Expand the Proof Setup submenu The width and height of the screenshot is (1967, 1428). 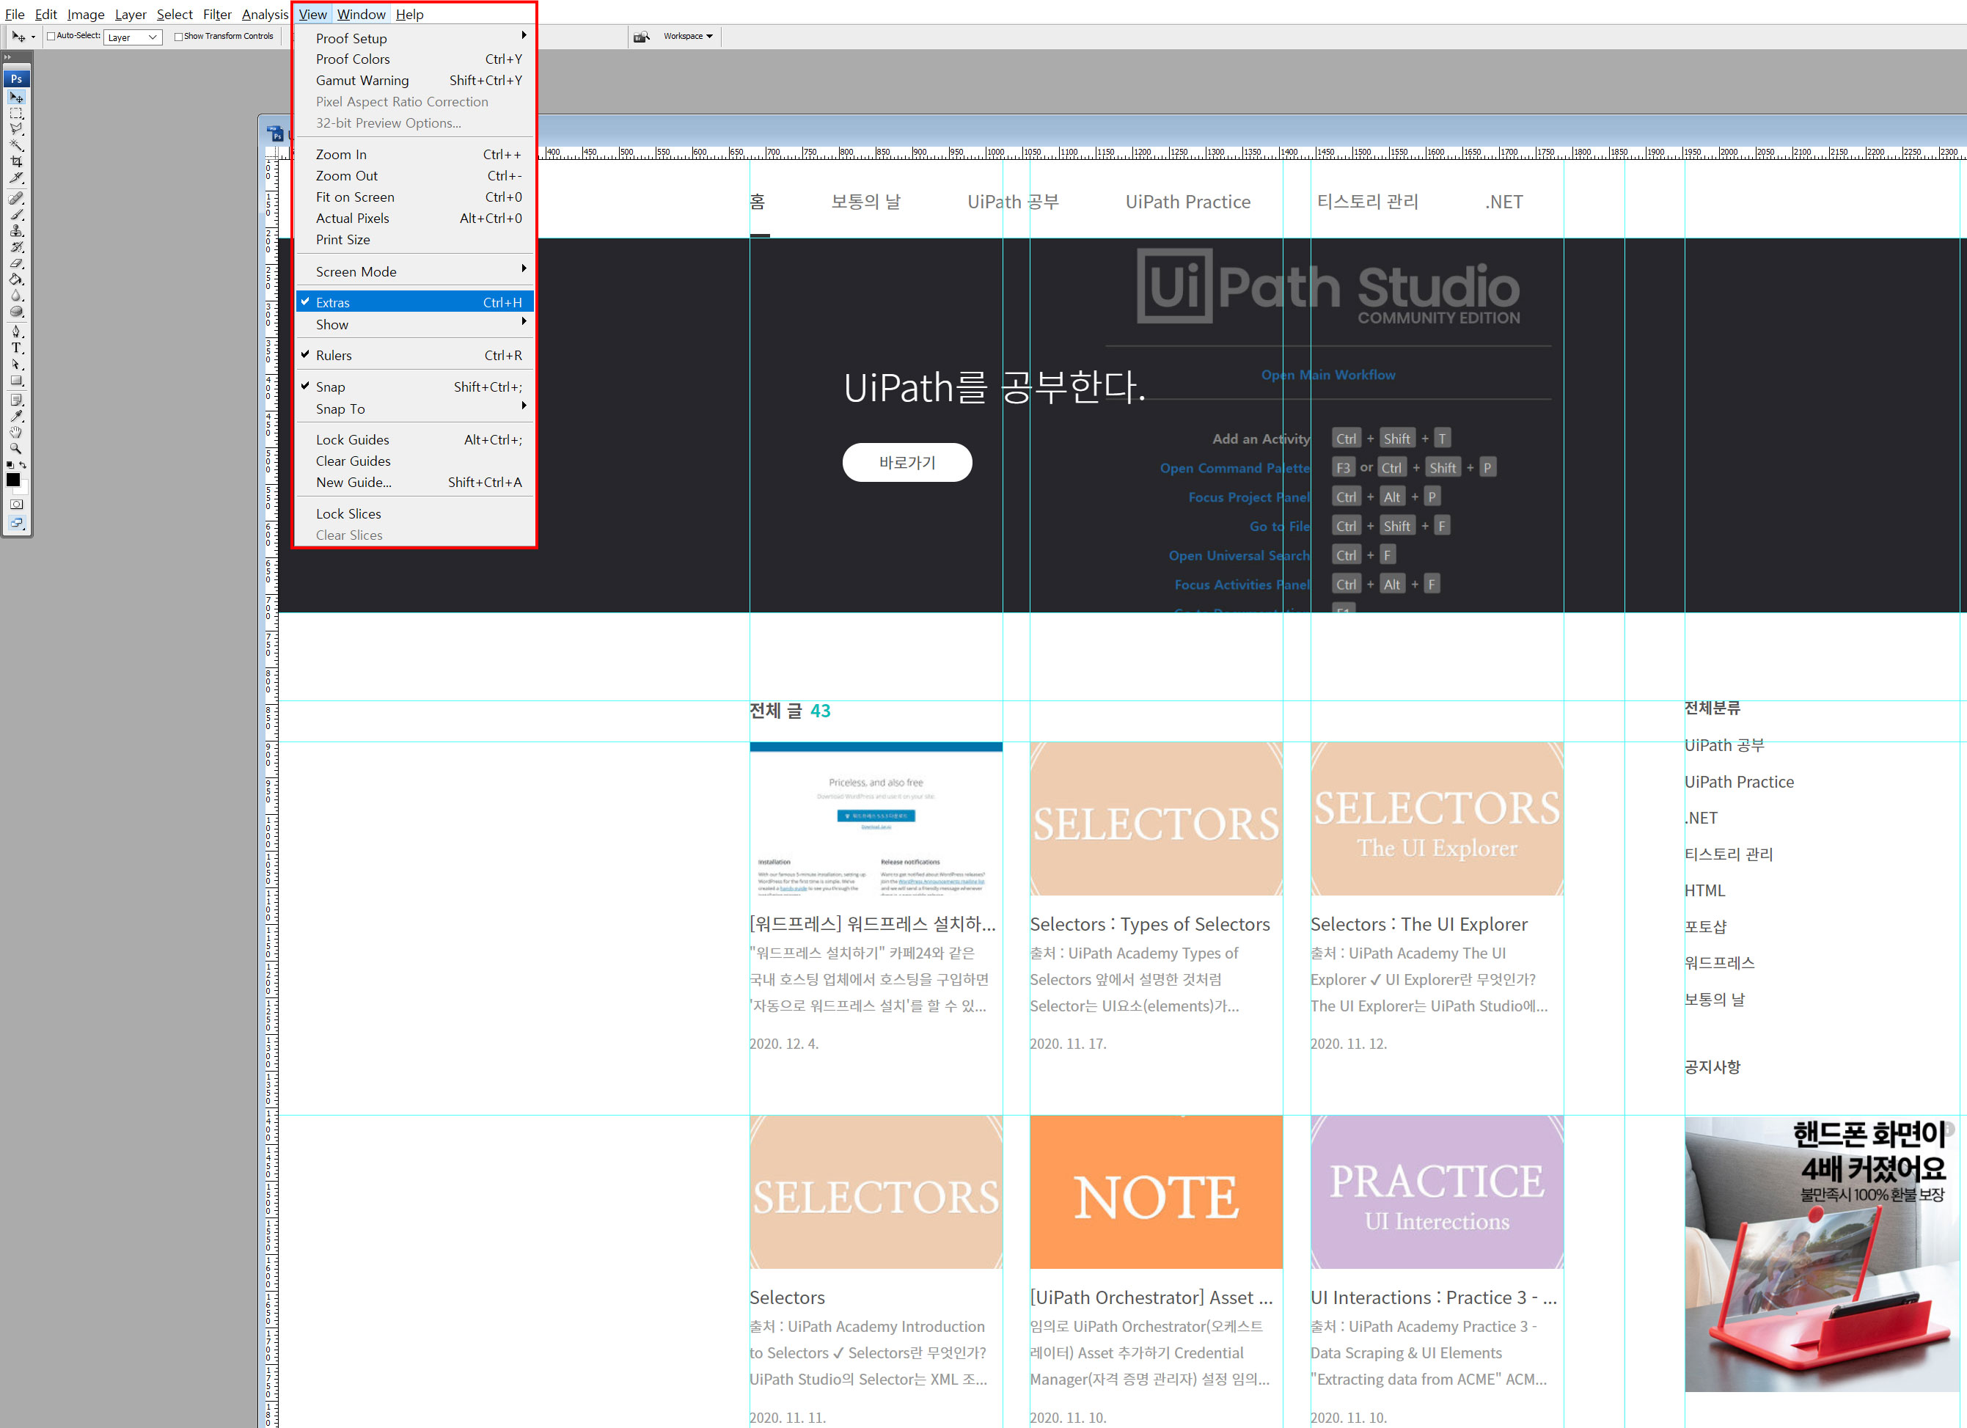pyautogui.click(x=414, y=38)
